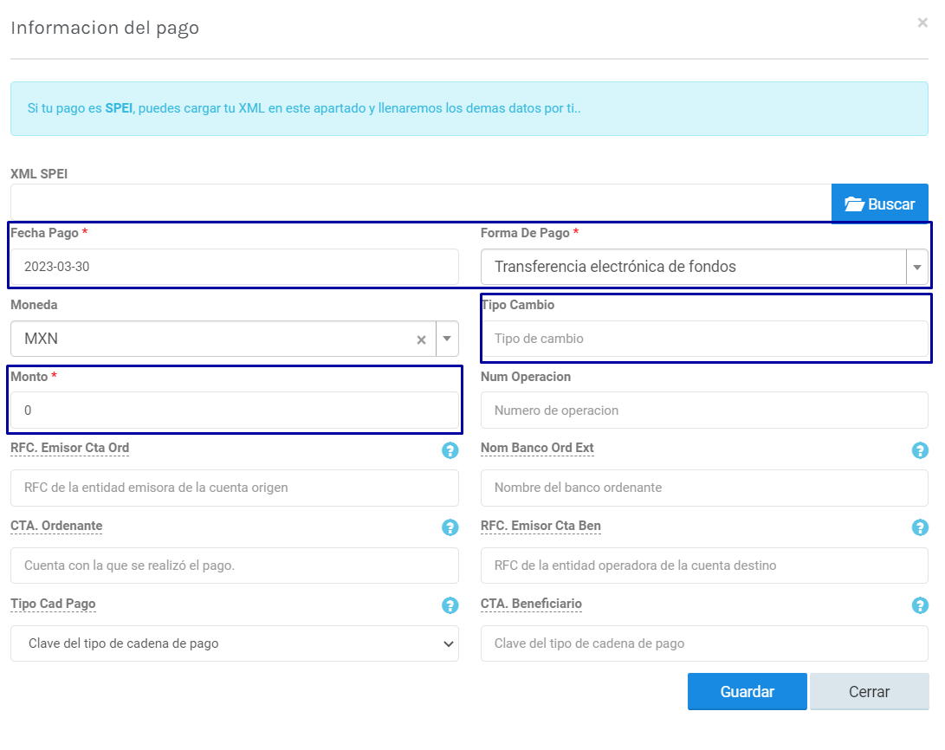
Task: Click the Numero de operacion field
Action: pos(703,411)
